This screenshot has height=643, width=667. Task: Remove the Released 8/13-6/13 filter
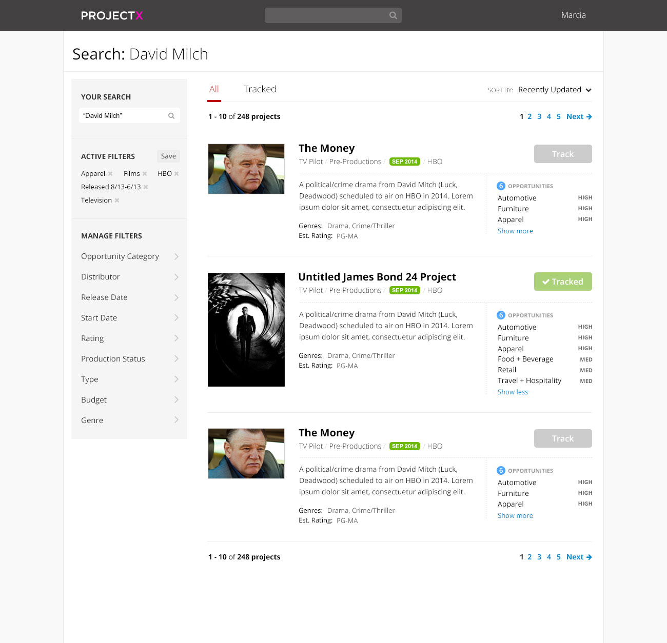click(x=146, y=187)
